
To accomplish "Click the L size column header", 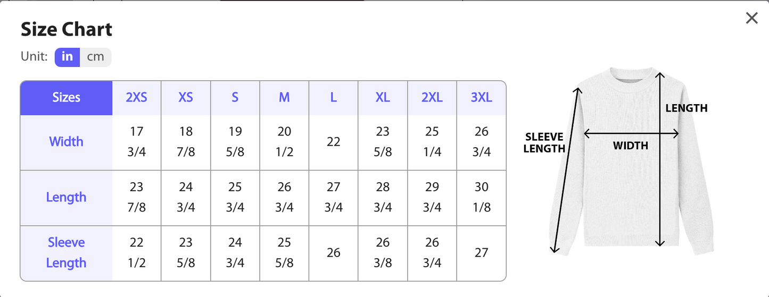I will (334, 98).
